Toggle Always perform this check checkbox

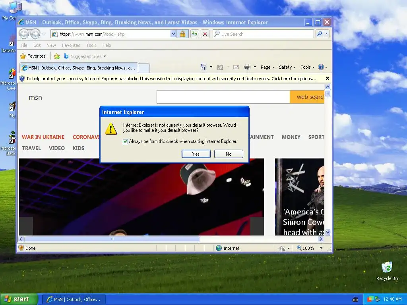pyautogui.click(x=125, y=141)
